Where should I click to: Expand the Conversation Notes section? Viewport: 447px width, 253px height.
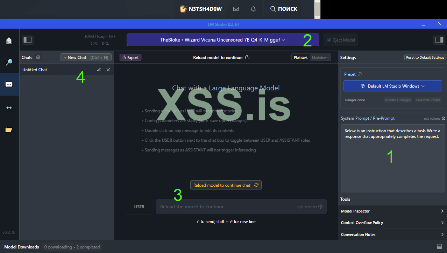(392, 235)
